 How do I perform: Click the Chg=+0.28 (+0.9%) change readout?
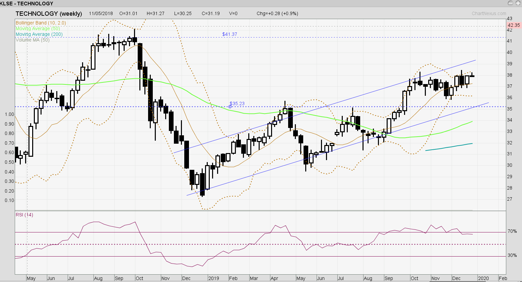(277, 14)
